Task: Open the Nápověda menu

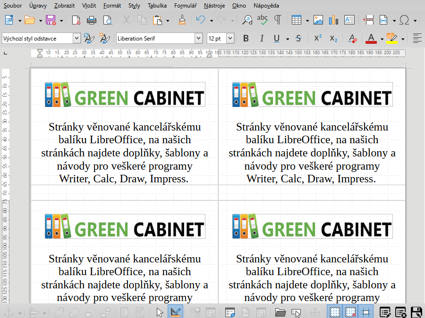Action: 266,5
